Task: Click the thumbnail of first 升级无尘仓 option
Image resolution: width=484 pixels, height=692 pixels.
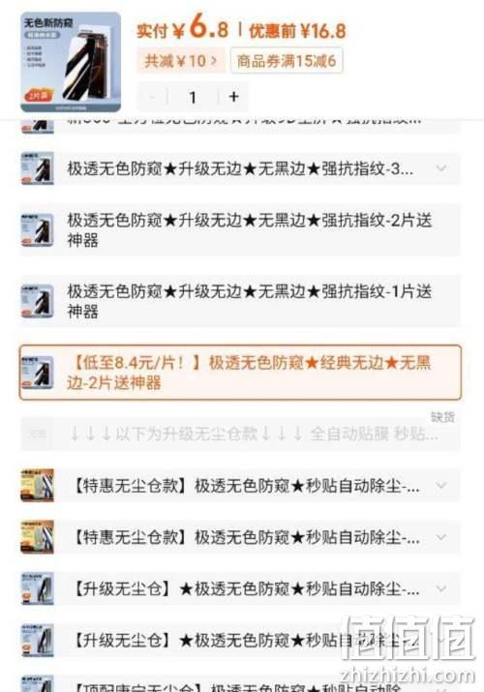Action: click(x=38, y=588)
